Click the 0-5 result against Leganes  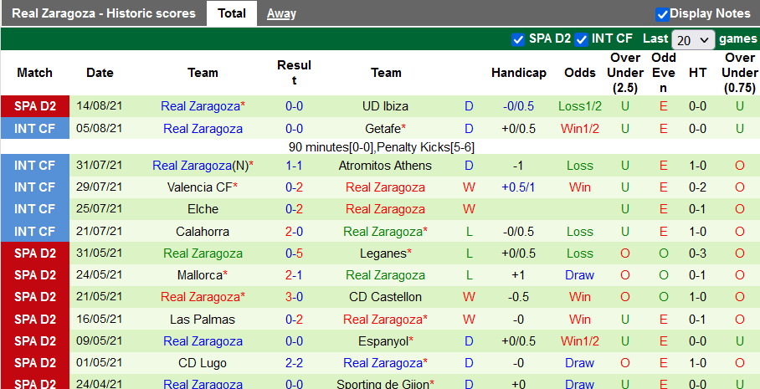295,253
